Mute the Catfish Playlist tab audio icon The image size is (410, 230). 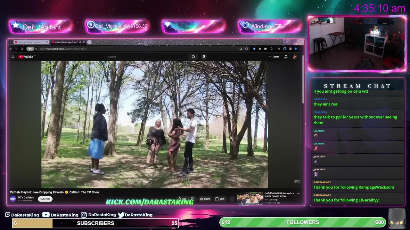point(80,42)
